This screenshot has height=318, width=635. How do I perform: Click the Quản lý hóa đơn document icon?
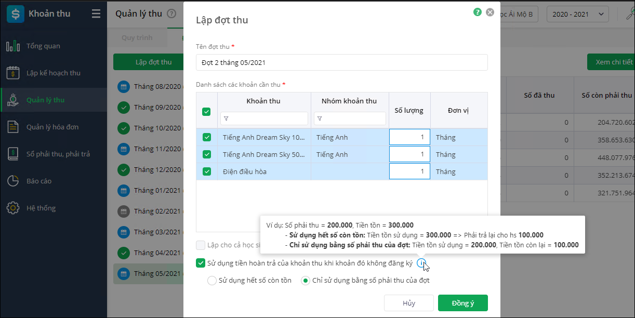point(13,127)
